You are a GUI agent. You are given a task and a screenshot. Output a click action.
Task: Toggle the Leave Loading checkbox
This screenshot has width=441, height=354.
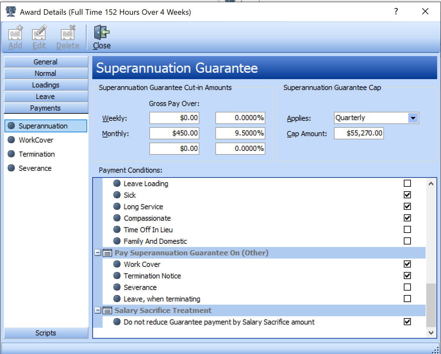pyautogui.click(x=407, y=183)
